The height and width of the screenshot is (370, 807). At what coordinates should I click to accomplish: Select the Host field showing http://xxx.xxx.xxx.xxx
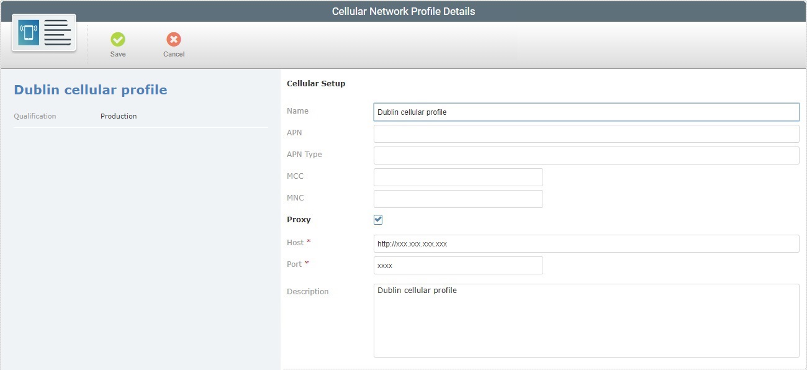point(586,243)
